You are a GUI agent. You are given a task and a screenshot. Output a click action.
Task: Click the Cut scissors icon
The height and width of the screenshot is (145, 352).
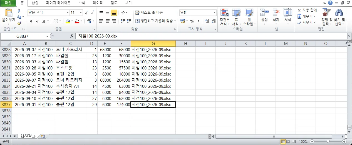[19, 11]
